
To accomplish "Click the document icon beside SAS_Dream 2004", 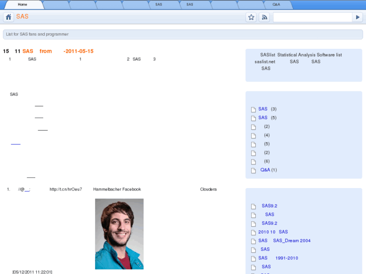I will click(x=253, y=241).
